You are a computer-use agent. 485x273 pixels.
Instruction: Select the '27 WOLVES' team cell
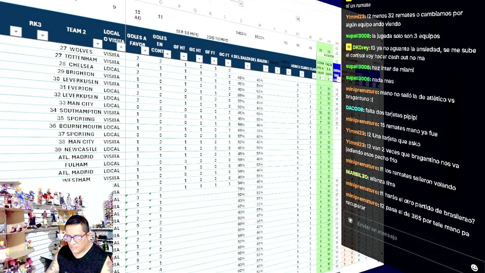(76, 50)
